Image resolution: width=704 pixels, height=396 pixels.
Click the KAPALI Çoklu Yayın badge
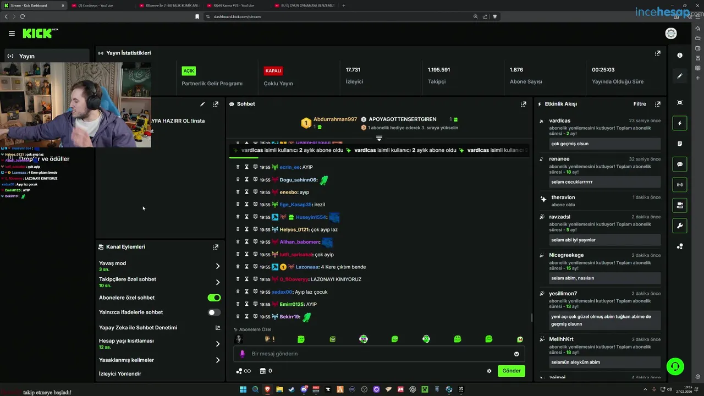pos(273,71)
